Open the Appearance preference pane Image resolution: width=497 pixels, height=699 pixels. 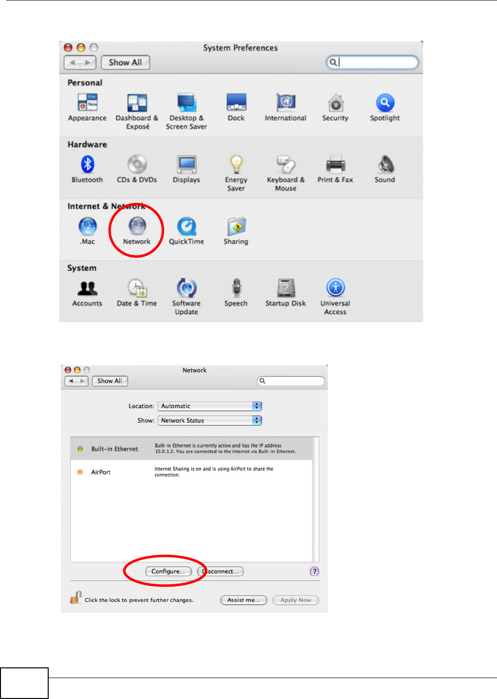click(x=88, y=108)
